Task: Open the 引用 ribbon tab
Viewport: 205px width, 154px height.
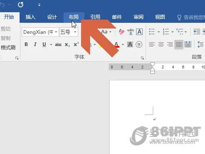Action: point(95,17)
